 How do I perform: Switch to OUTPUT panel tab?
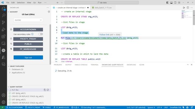(68, 64)
